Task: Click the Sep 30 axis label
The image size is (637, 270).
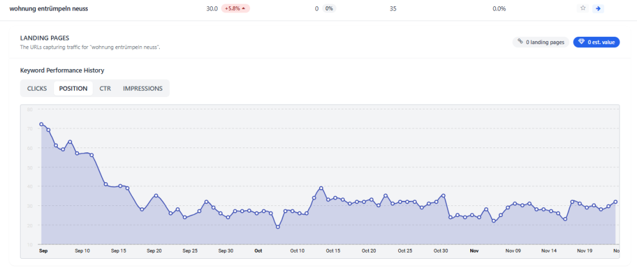Action: (225, 251)
